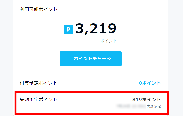The width and height of the screenshot is (183, 116).
Task: Click the plus icon on charge button
Action: click(66, 59)
